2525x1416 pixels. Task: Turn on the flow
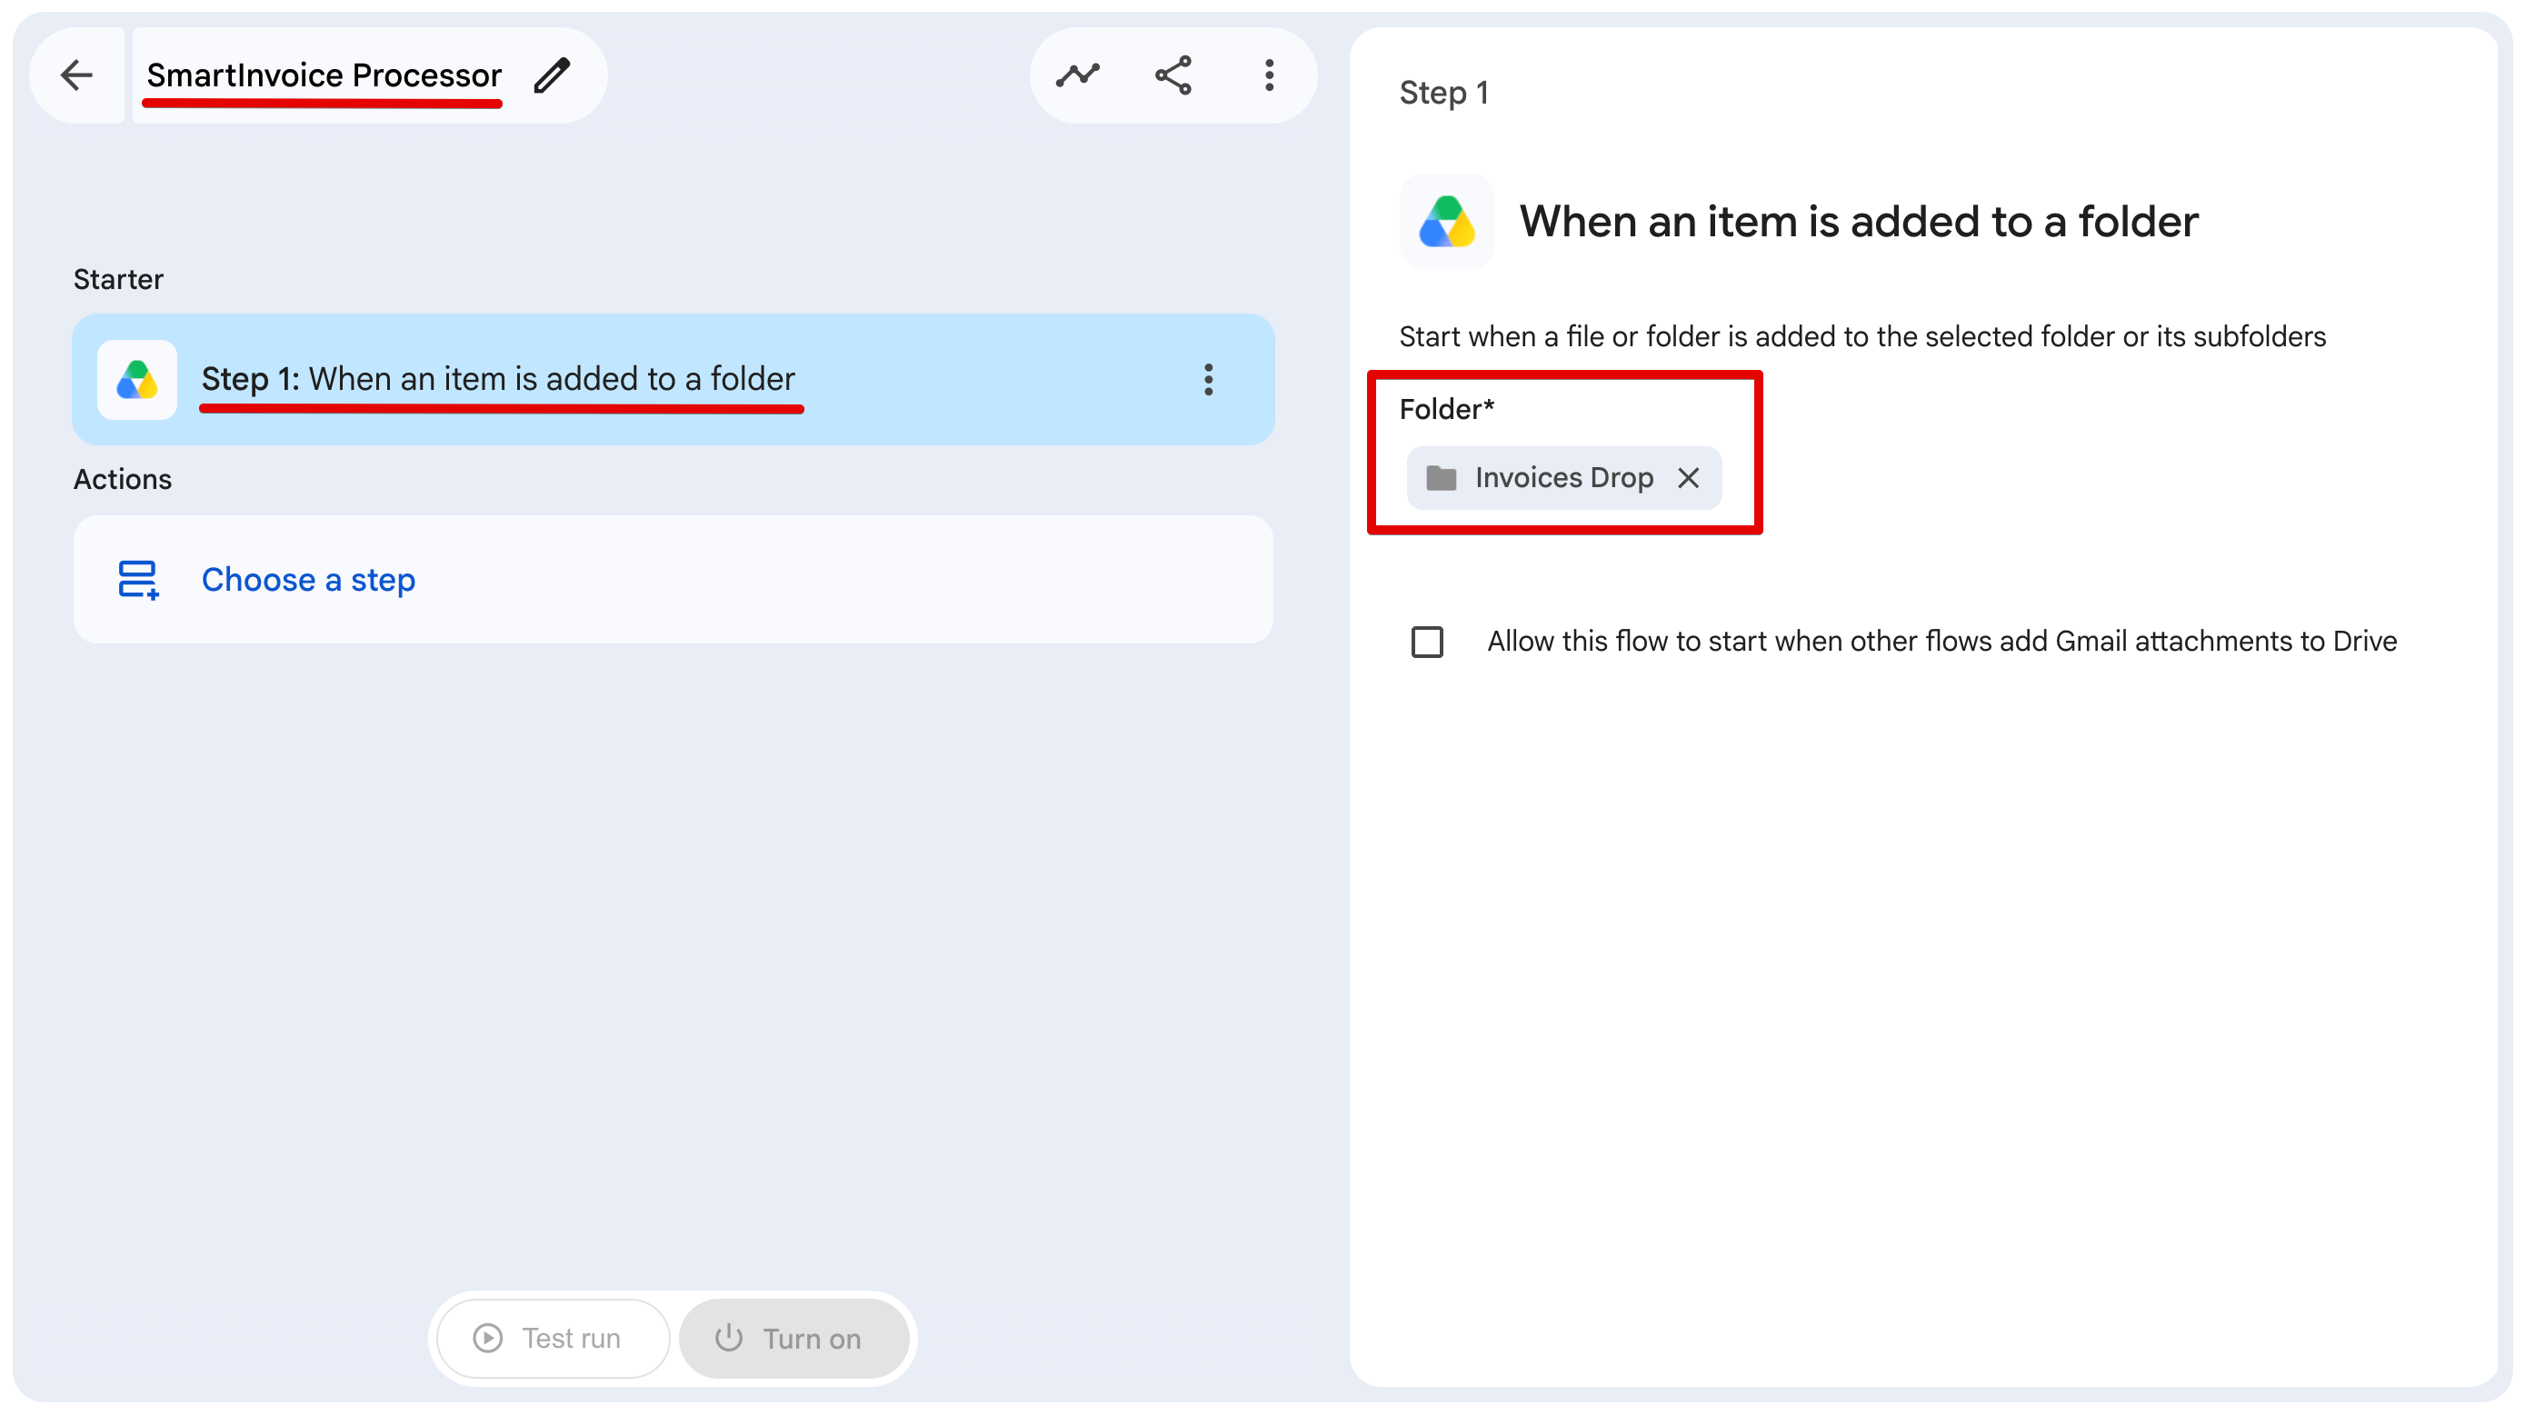coord(794,1338)
